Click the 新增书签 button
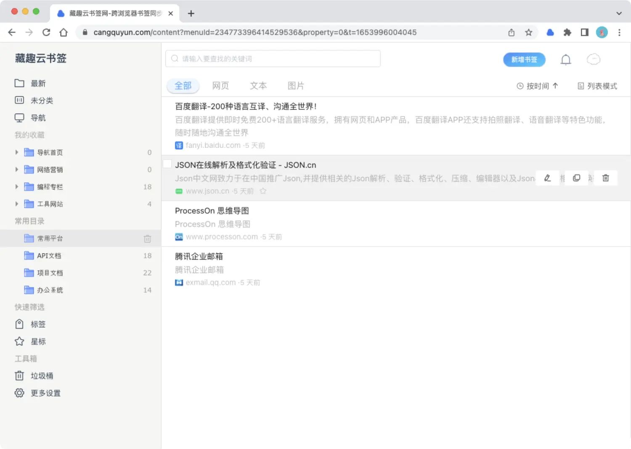This screenshot has height=449, width=631. pyautogui.click(x=524, y=60)
